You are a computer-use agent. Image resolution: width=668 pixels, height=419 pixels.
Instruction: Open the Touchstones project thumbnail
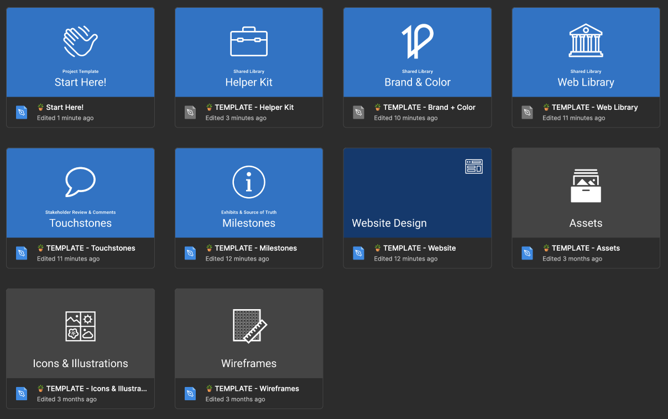point(80,193)
